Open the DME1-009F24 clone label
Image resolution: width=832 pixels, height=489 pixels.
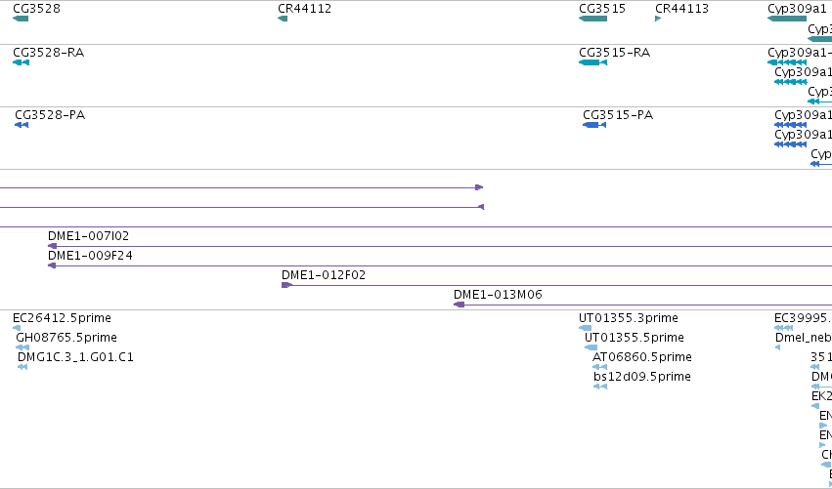click(x=90, y=256)
